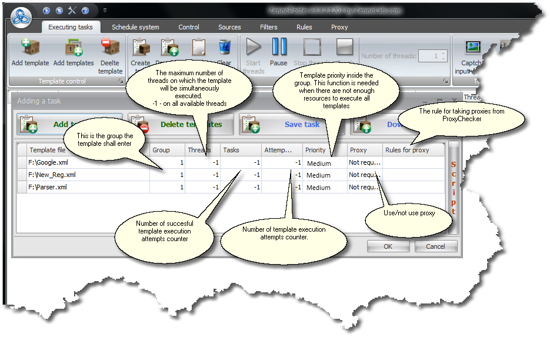Open Proxy dropdown for Parser.xml row
The height and width of the screenshot is (337, 550).
tap(365, 187)
